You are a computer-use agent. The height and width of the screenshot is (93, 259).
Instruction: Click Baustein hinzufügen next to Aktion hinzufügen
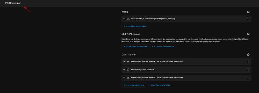[x=159, y=85]
